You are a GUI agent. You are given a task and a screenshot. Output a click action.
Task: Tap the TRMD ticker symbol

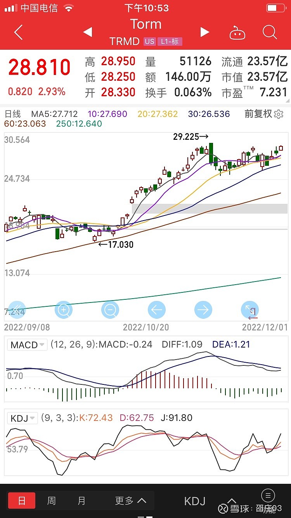[x=124, y=42]
